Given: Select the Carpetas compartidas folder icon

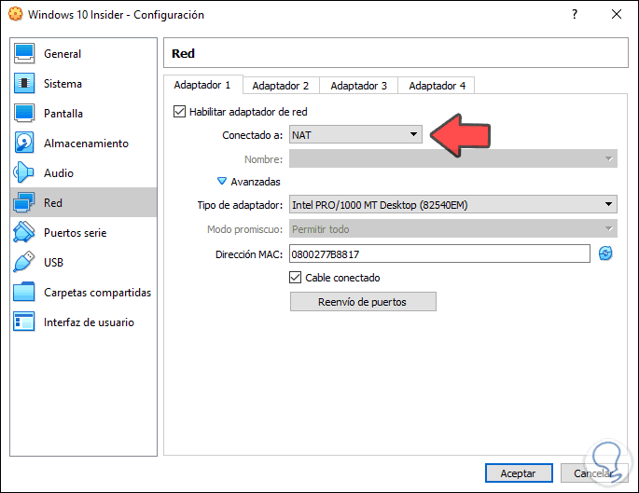Looking at the screenshot, I should point(25,292).
